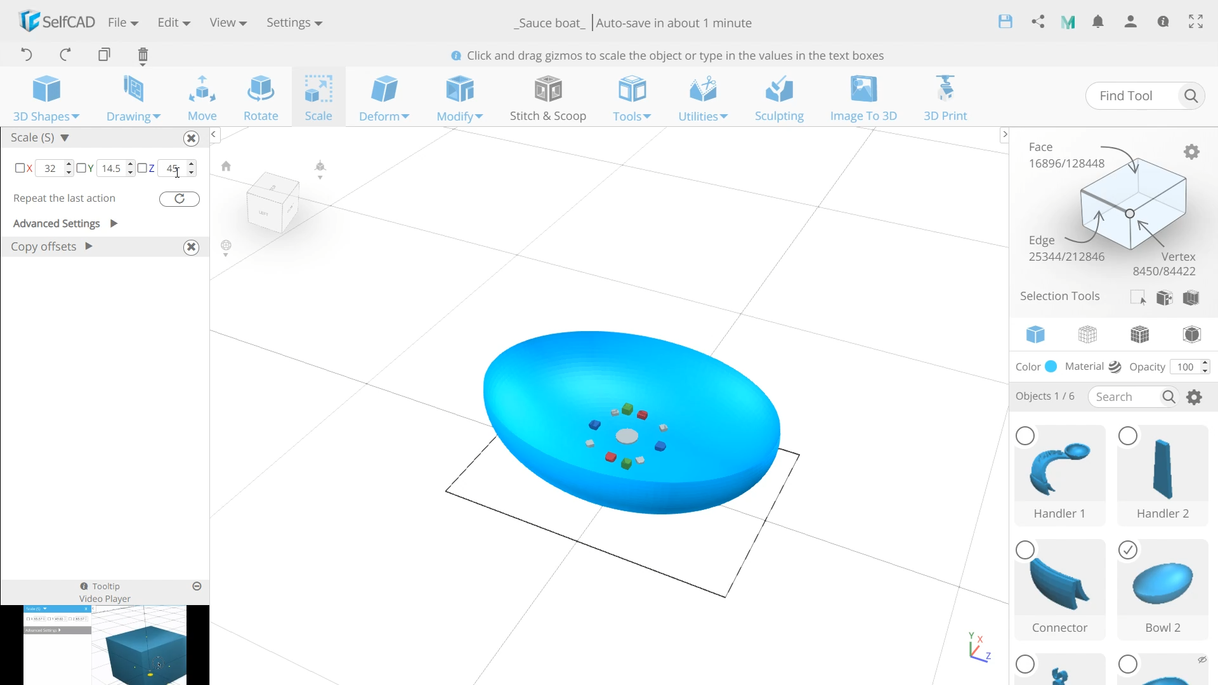Open the 3D Shapes dropdown
Screen dimensions: 1218x685
pyautogui.click(x=46, y=98)
